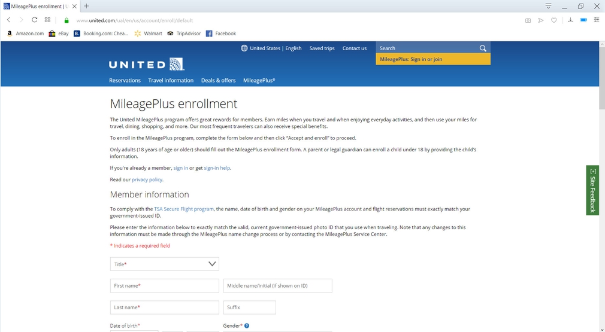This screenshot has height=332, width=605.
Task: Click the search magnifier icon
Action: coord(483,48)
